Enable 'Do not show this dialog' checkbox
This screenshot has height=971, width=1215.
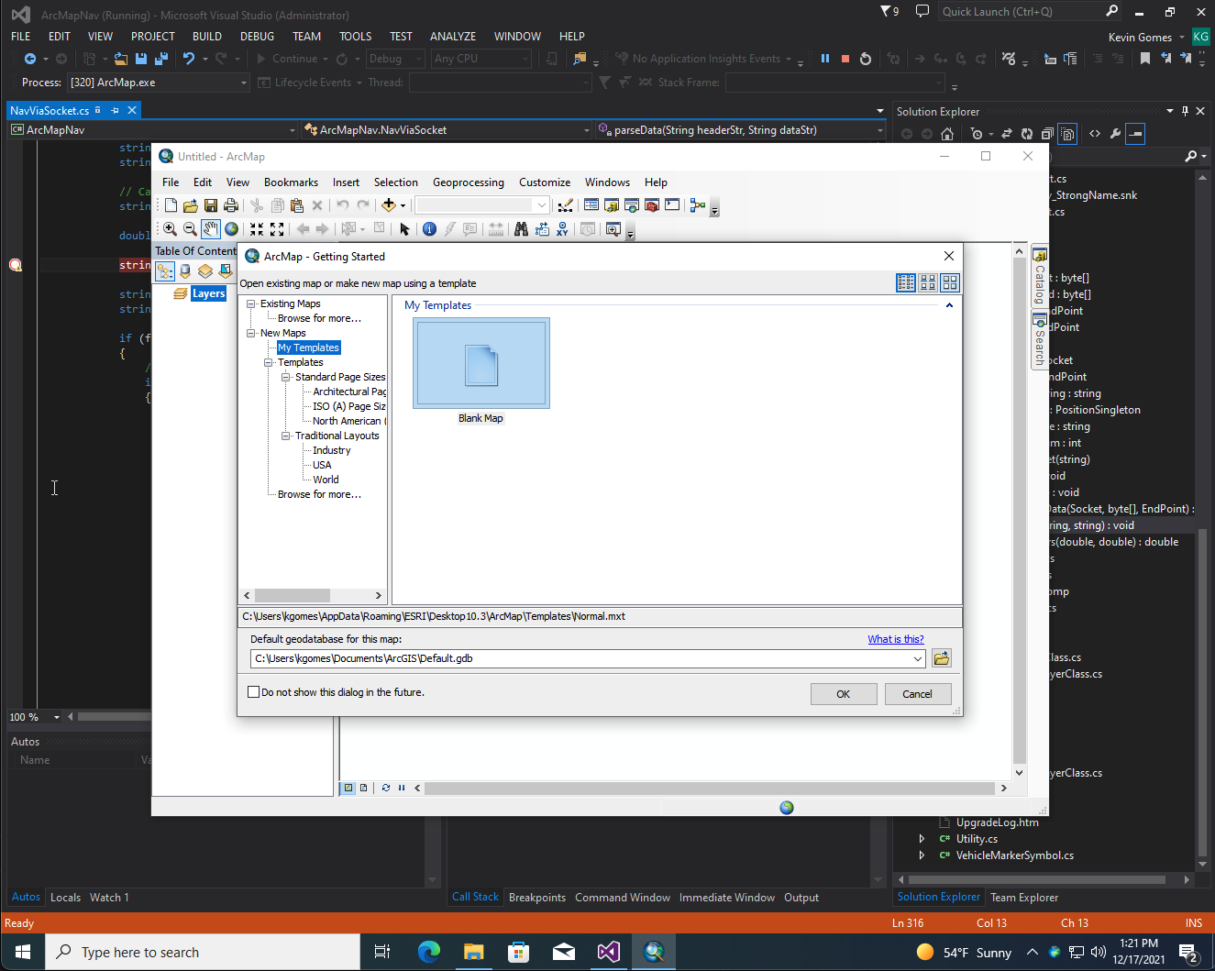pyautogui.click(x=254, y=692)
